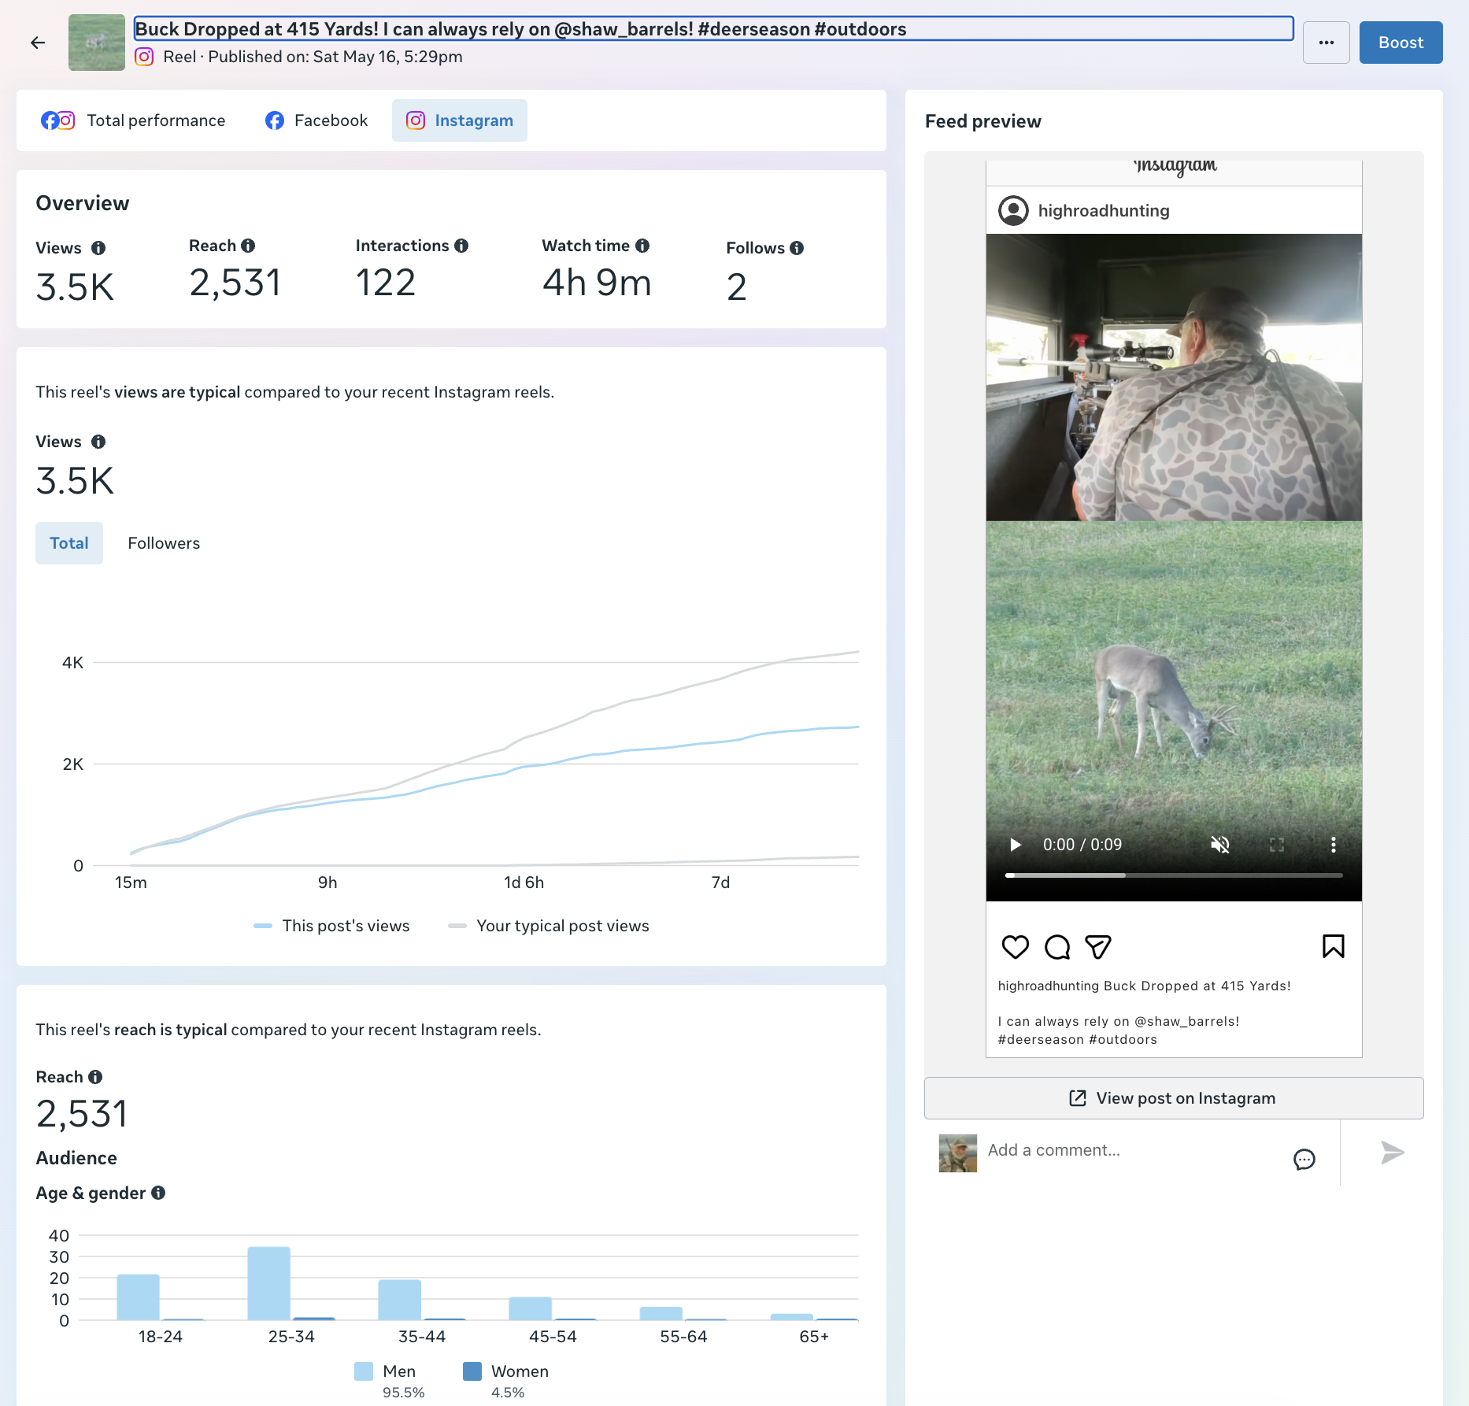Click the share paper-plane icon under the video
Viewport: 1469px width, 1406px height.
pos(1097,946)
